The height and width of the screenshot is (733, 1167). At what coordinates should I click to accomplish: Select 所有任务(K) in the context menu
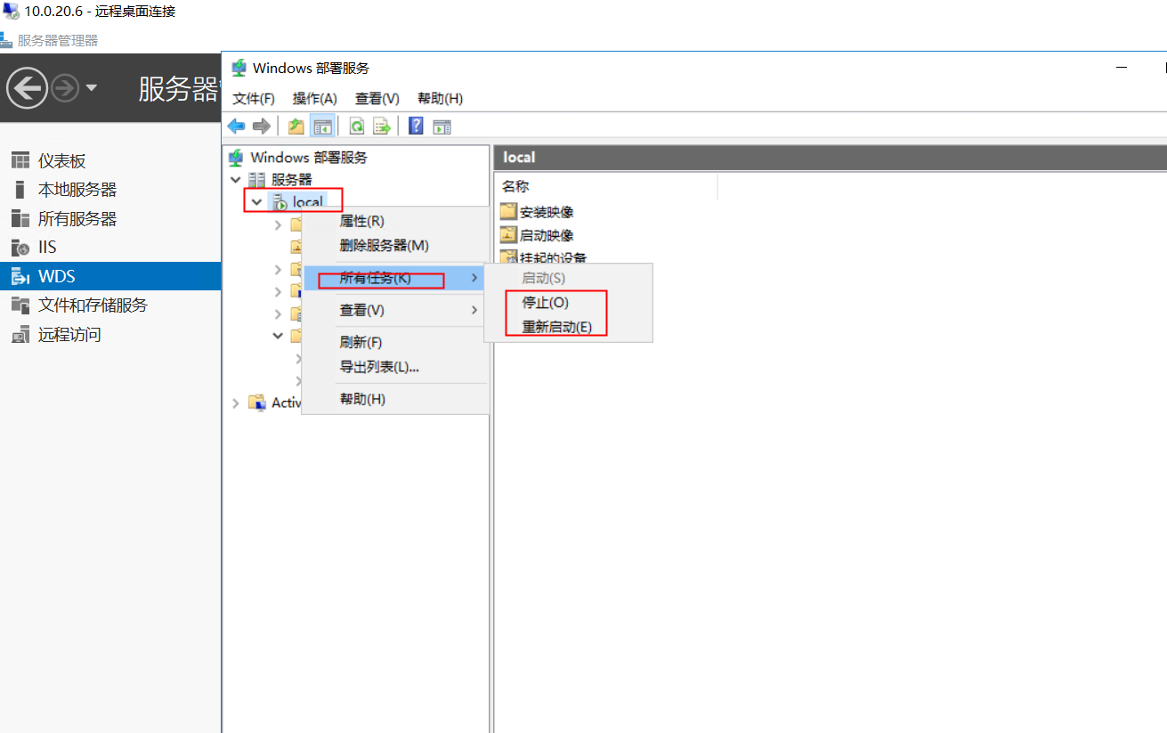click(395, 278)
